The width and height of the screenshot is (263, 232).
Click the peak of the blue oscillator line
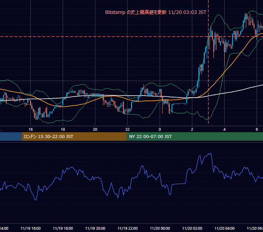tap(210, 154)
